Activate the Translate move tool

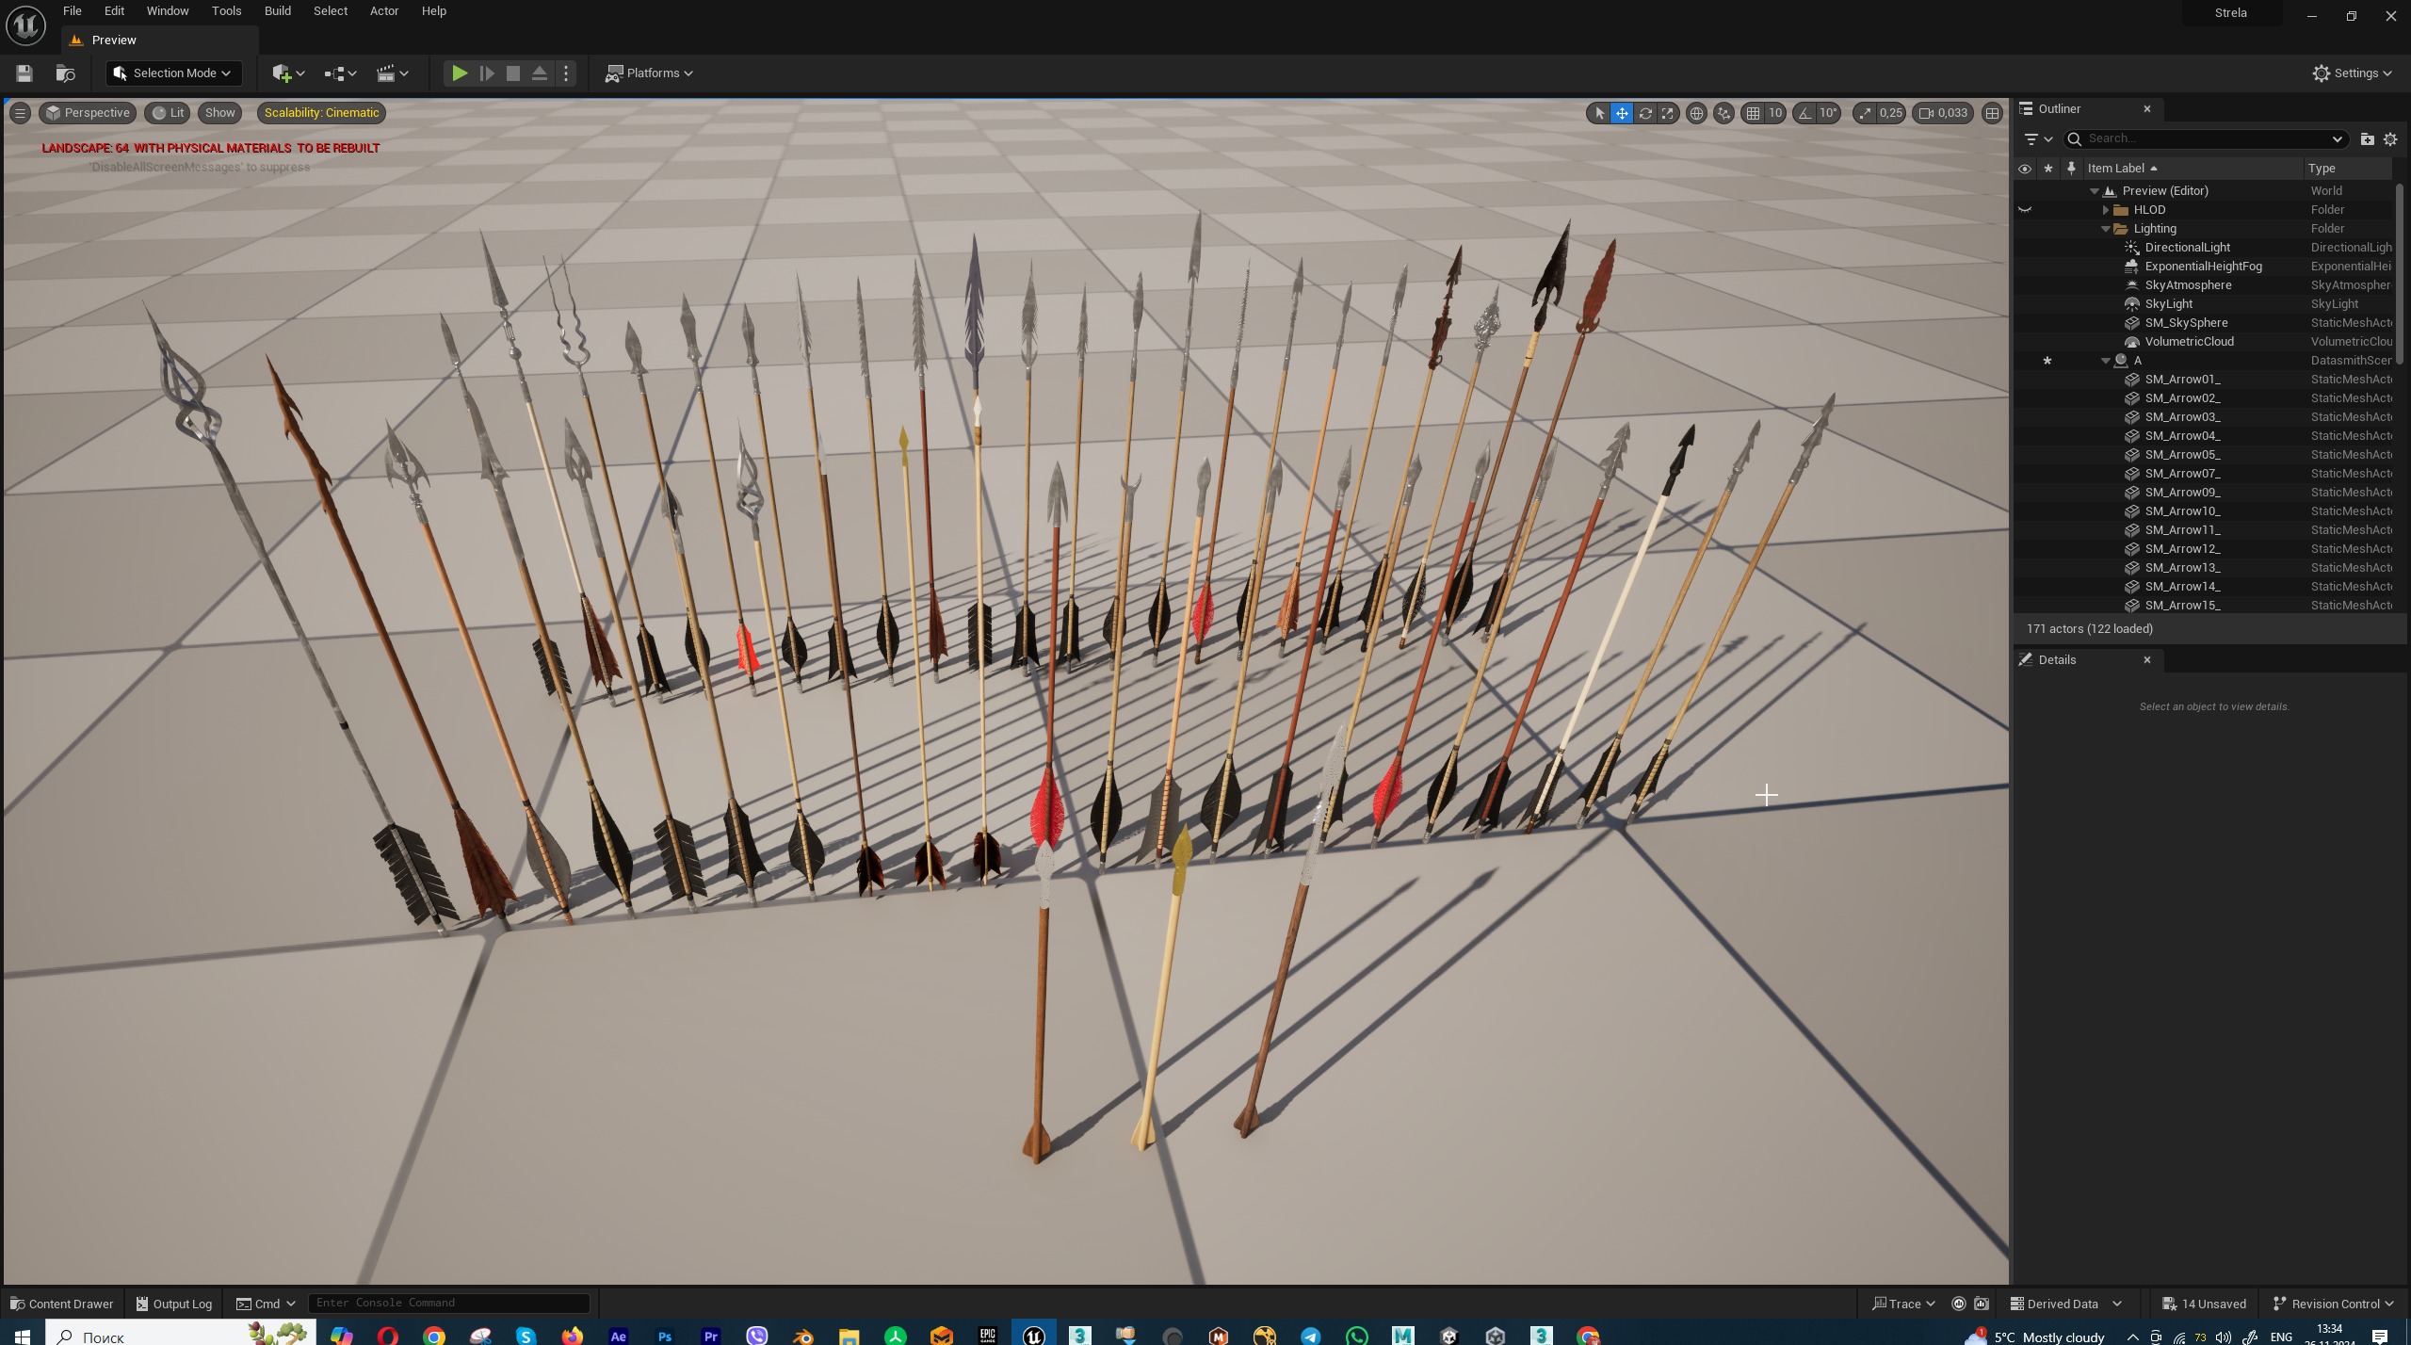pos(1622,113)
